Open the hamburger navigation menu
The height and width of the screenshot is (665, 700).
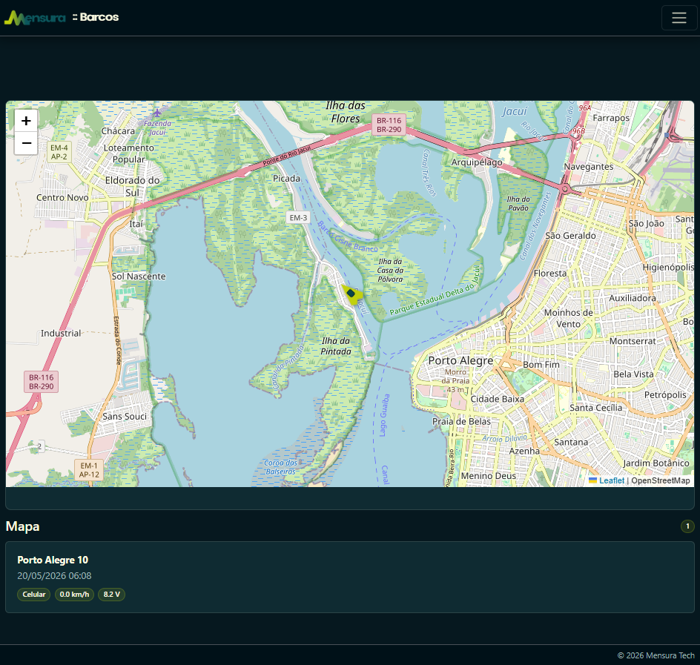pyautogui.click(x=679, y=18)
